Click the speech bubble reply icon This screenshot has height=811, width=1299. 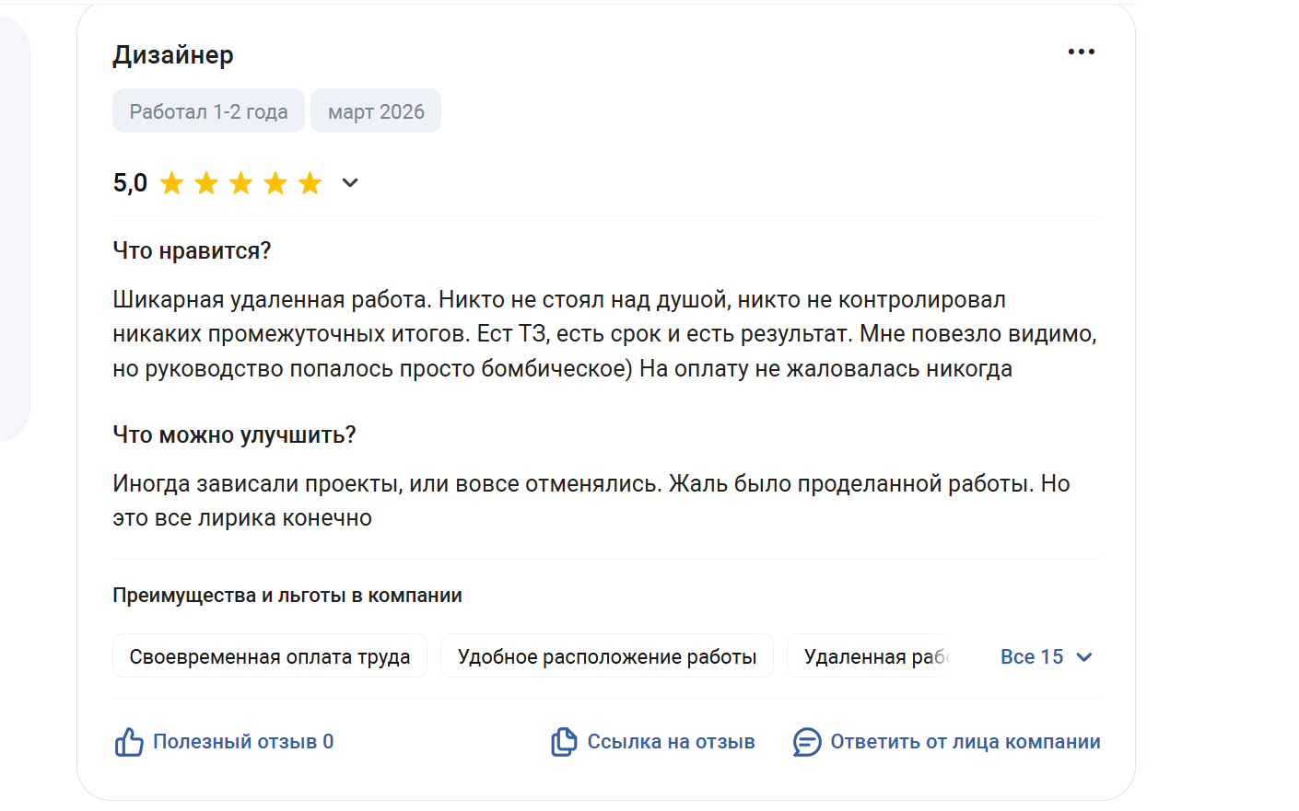[x=807, y=742]
